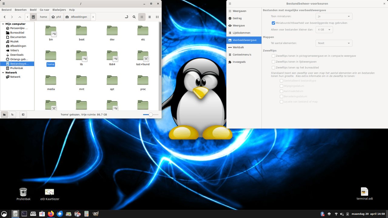Collapse the 'Netwerk' sidebar section
The image size is (388, 218).
(x=3, y=73)
